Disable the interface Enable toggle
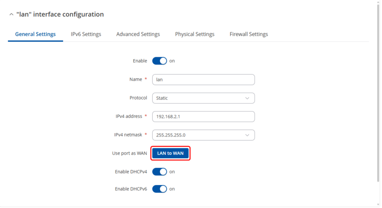Screen dimensions: 382x208 (x=159, y=61)
